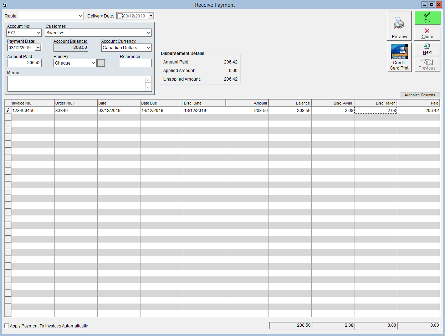This screenshot has width=445, height=336.
Task: Toggle the Delivery Date checkbox
Action: pos(120,16)
